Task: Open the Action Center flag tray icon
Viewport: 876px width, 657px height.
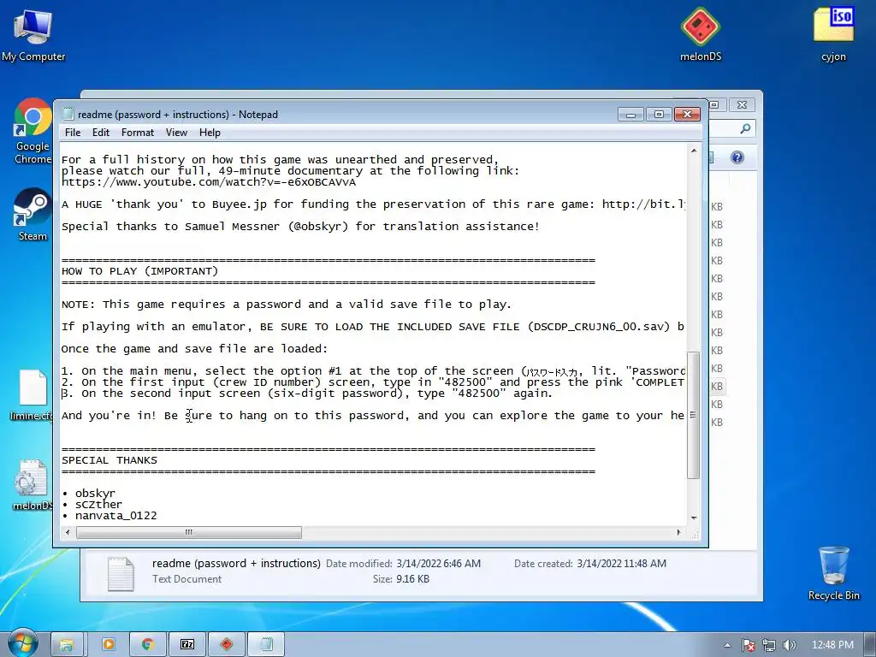Action: pos(749,645)
